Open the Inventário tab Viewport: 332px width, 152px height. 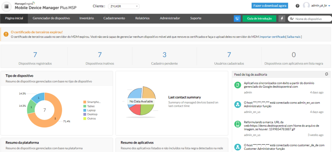(x=87, y=18)
